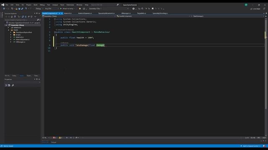
Task: Open the Any CPU platform dropdown
Action: [x=52, y=8]
